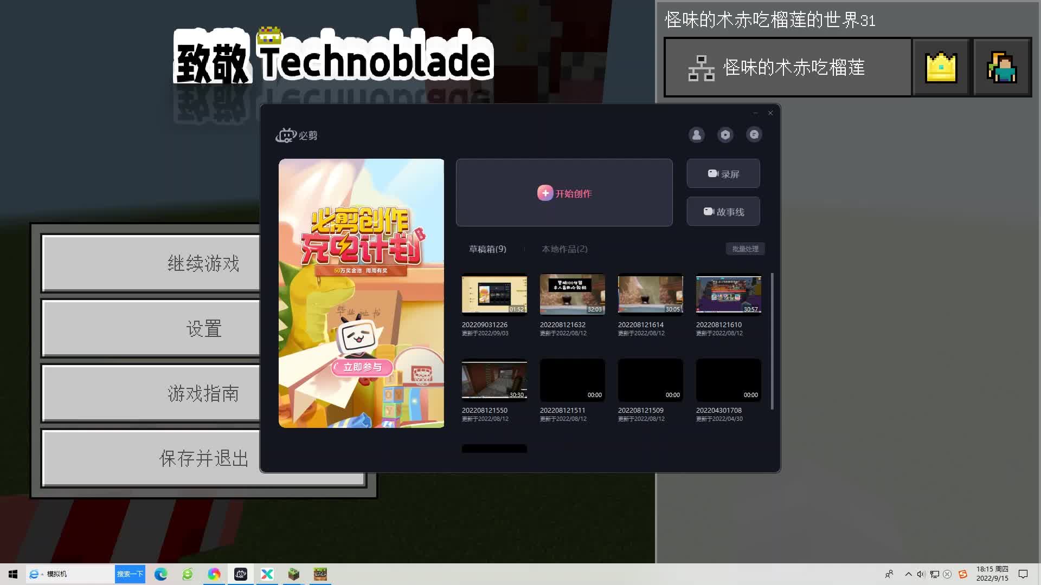Open the 故事线 storyline button
Image resolution: width=1041 pixels, height=585 pixels.
[723, 211]
